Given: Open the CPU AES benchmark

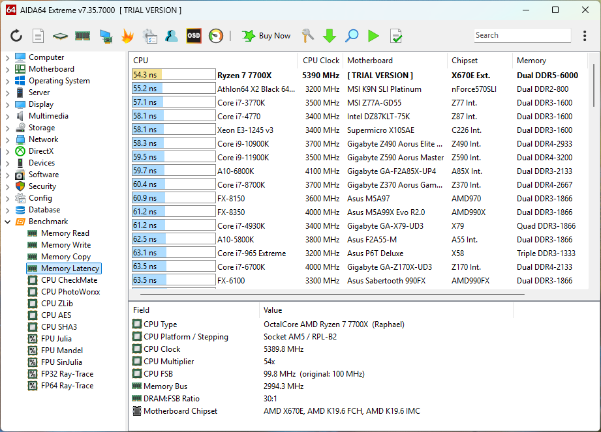Looking at the screenshot, I should [x=56, y=315].
